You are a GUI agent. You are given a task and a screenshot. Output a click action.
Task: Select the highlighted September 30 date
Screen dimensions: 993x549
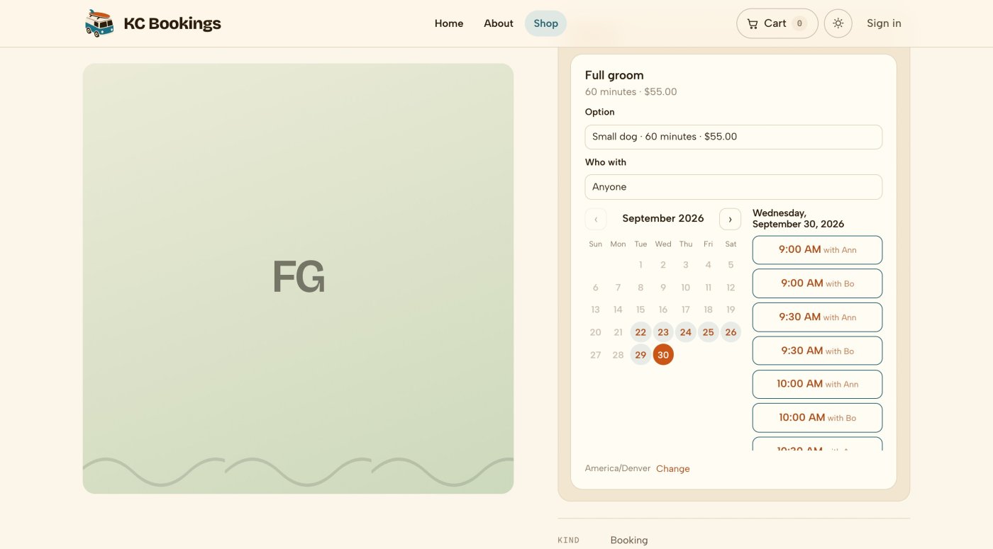point(663,355)
